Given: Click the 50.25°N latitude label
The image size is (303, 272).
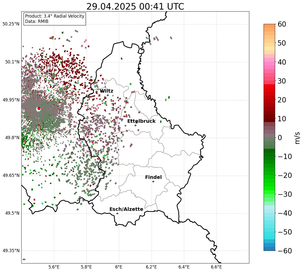Looking at the screenshot, I should (x=11, y=24).
